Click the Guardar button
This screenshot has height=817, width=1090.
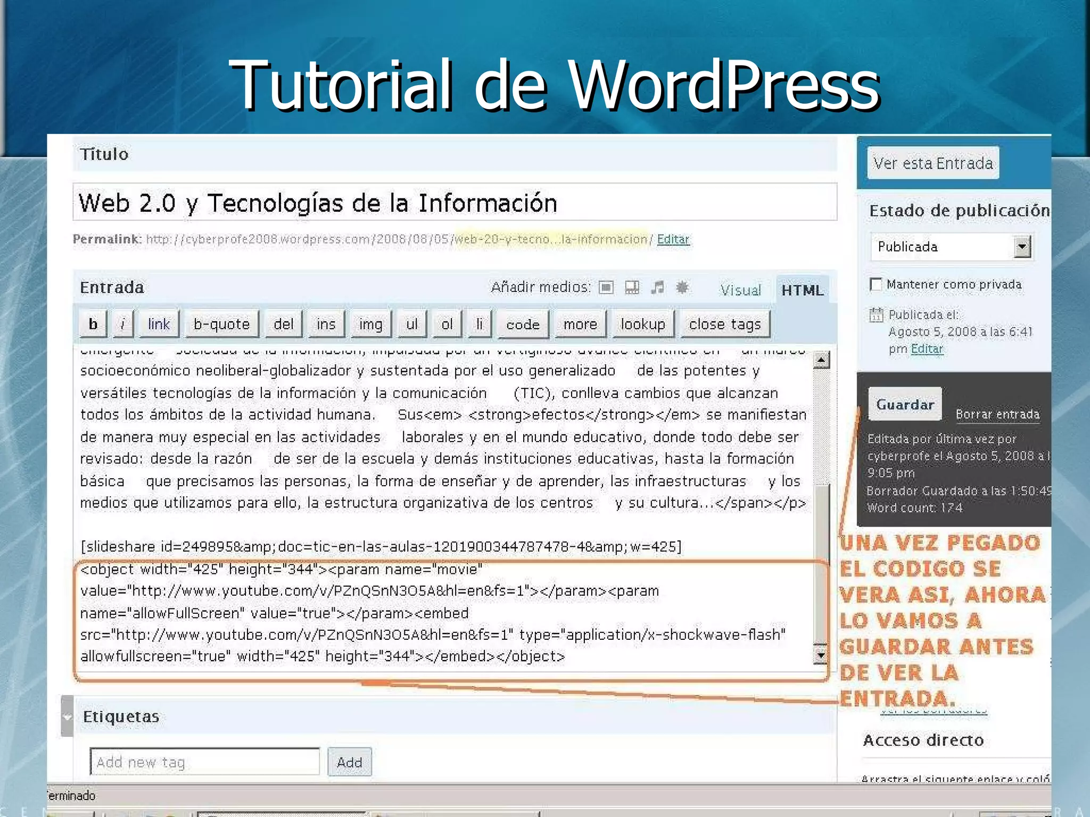pos(905,404)
